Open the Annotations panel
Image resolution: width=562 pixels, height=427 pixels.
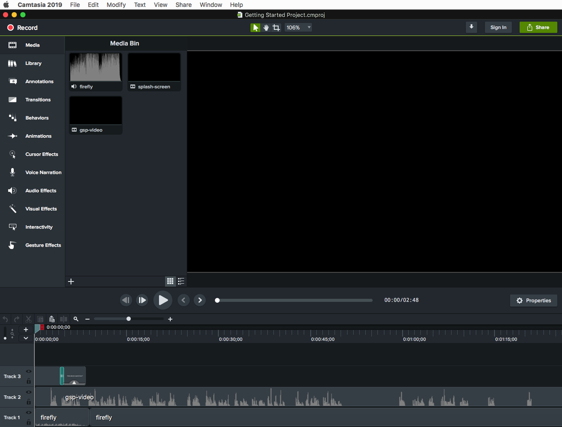32,82
